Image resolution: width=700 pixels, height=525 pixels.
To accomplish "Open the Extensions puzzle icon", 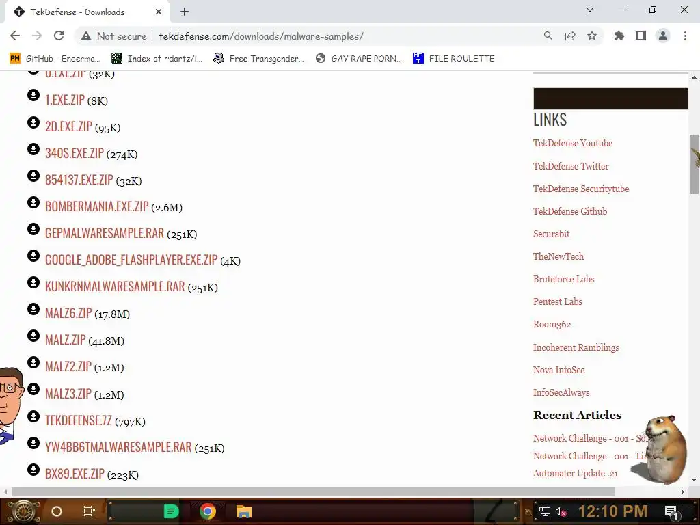I will point(619,36).
